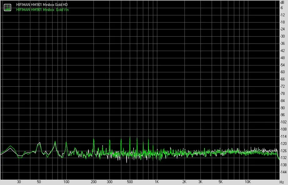The width and height of the screenshot is (288, 185).
Task: Click the -102 dB axis label
Action: pyautogui.click(x=283, y=122)
